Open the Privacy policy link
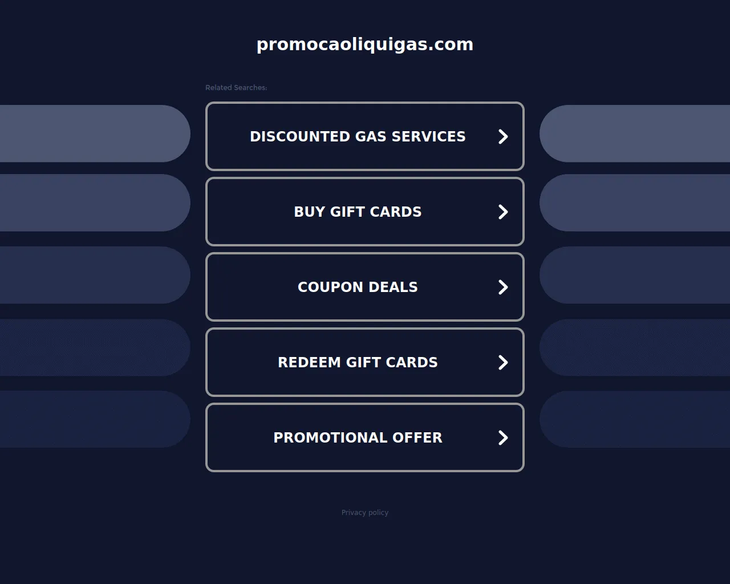Screen dimensions: 730x584 tap(365, 513)
